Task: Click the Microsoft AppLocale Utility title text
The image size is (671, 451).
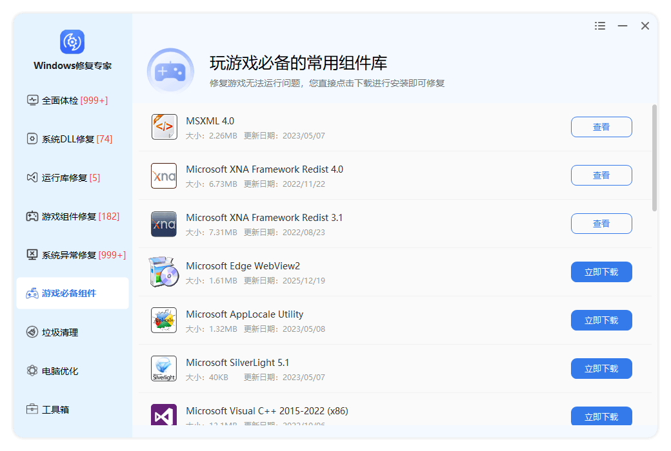Action: [245, 314]
